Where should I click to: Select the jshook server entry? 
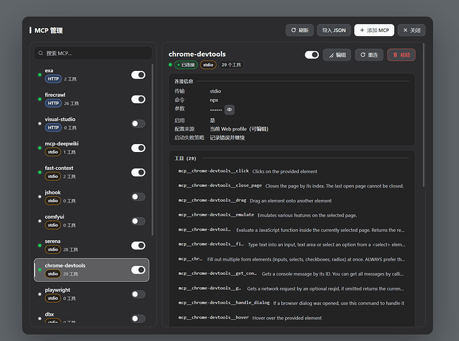[x=92, y=196]
